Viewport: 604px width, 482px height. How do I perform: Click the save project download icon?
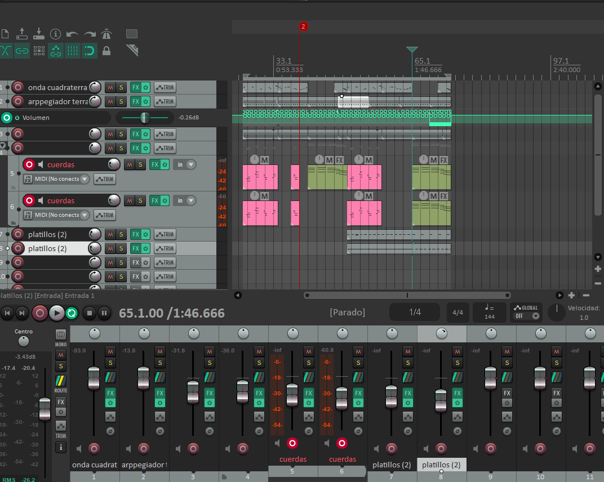click(x=38, y=34)
